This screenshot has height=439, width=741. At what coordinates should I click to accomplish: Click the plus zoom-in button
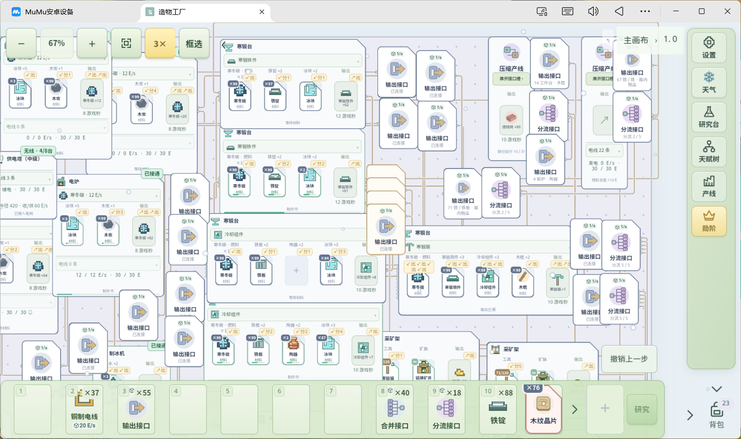92,43
